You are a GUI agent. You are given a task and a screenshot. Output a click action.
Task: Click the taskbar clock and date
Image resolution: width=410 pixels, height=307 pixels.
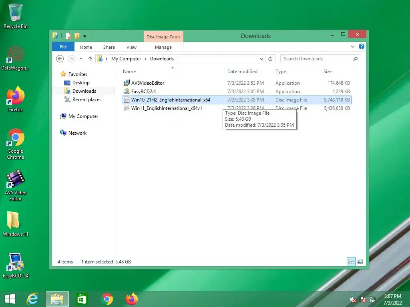pos(392,299)
